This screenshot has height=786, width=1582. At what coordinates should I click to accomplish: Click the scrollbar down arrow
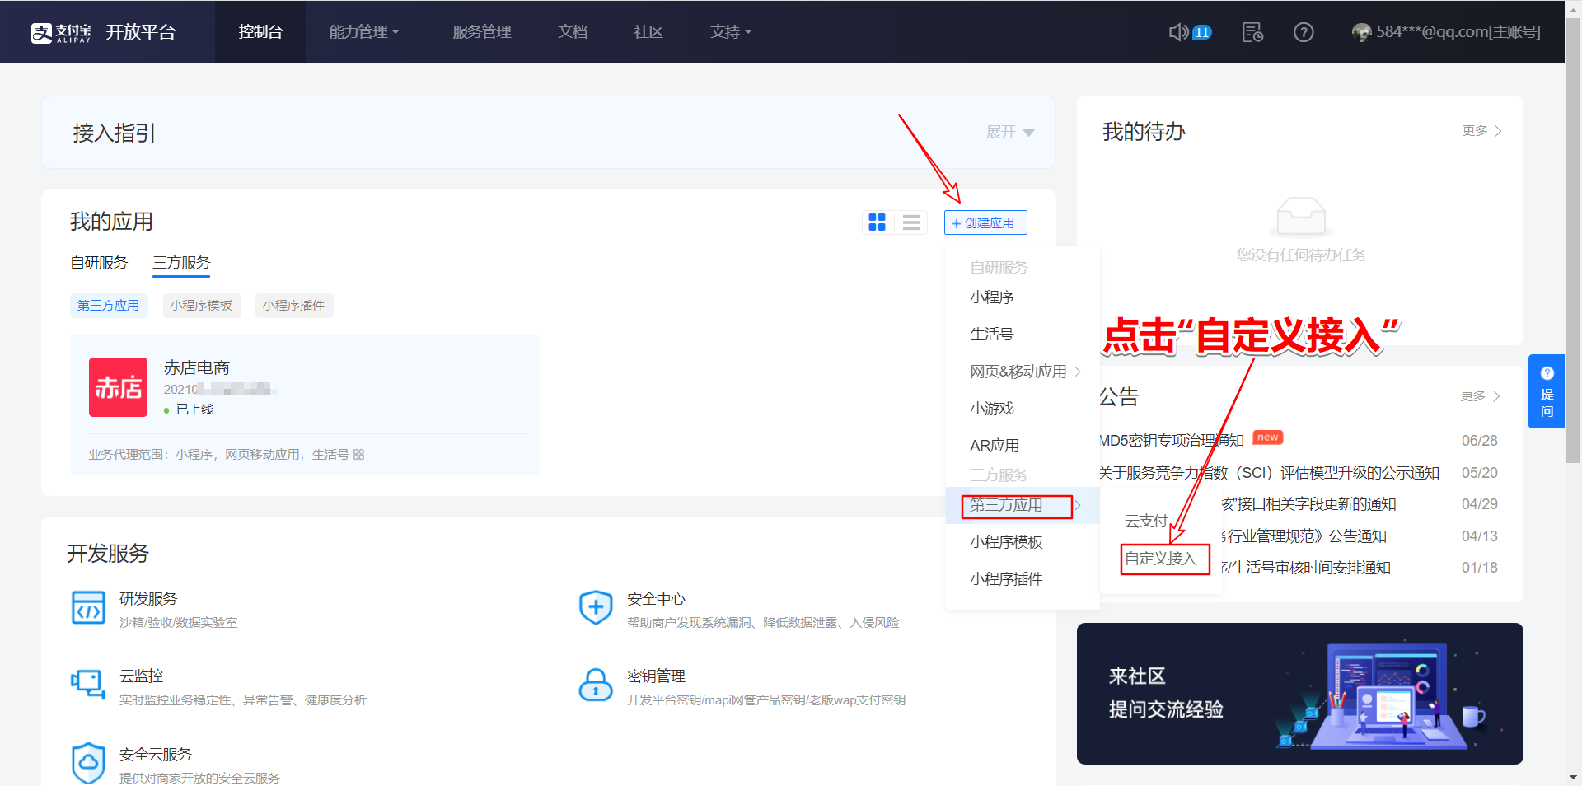click(x=1573, y=778)
